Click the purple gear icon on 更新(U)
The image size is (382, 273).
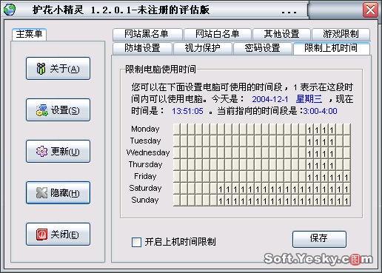point(41,151)
